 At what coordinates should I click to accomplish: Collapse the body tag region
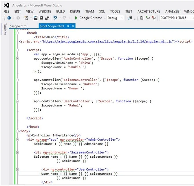17,131
